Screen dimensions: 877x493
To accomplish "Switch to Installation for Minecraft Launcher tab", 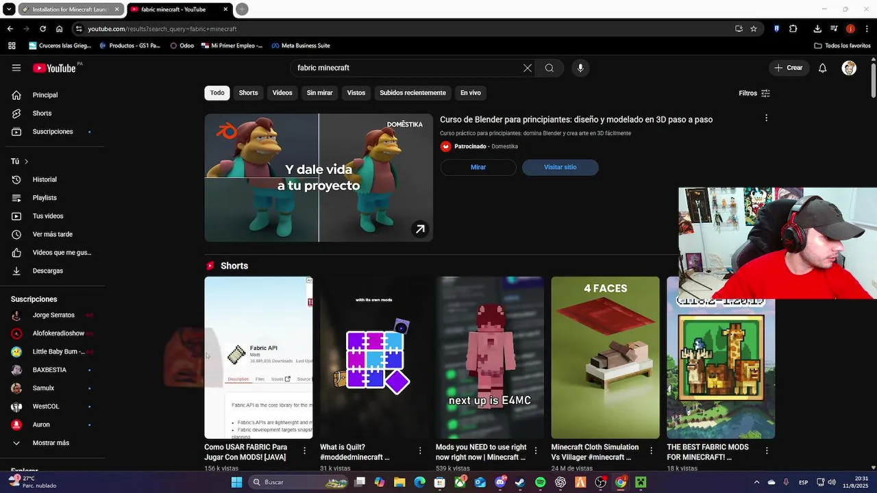I will 71,10.
